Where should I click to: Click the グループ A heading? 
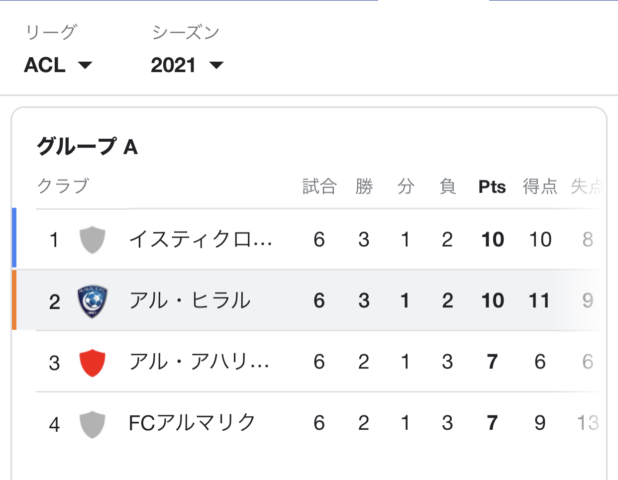[x=87, y=147]
